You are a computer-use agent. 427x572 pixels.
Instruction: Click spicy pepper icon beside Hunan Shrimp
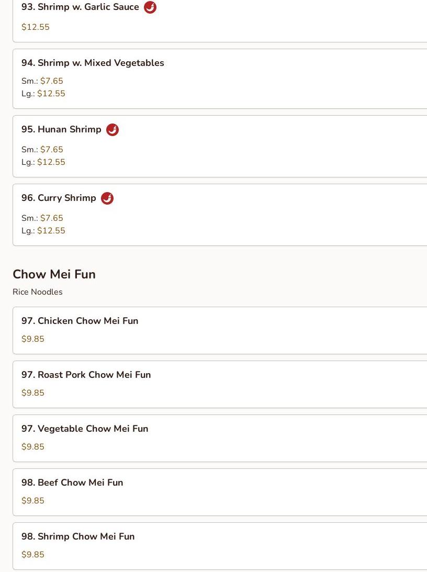tap(113, 130)
